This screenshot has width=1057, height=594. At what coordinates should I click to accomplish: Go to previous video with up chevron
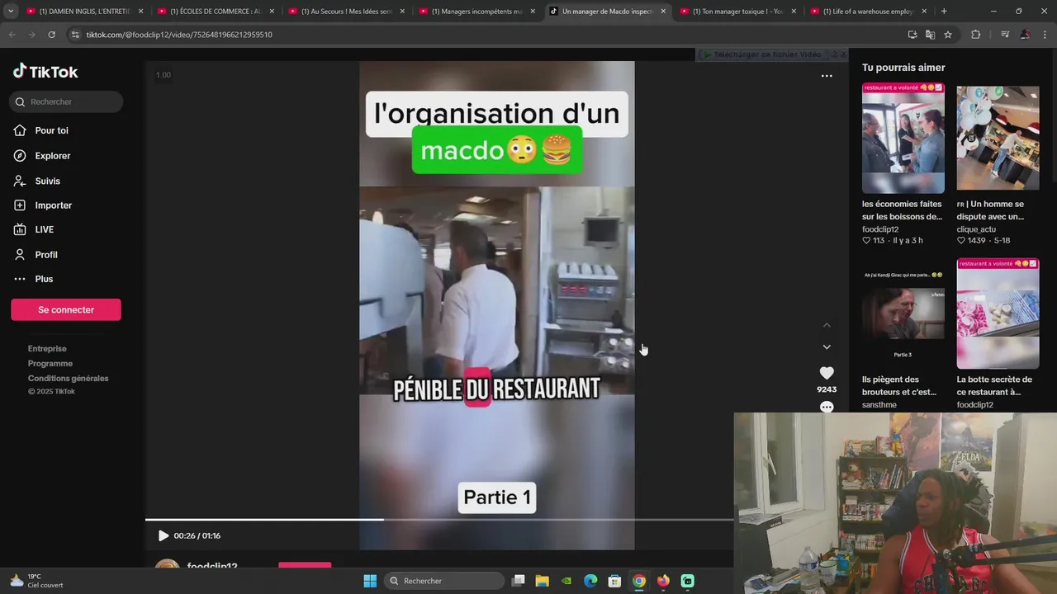[827, 325]
